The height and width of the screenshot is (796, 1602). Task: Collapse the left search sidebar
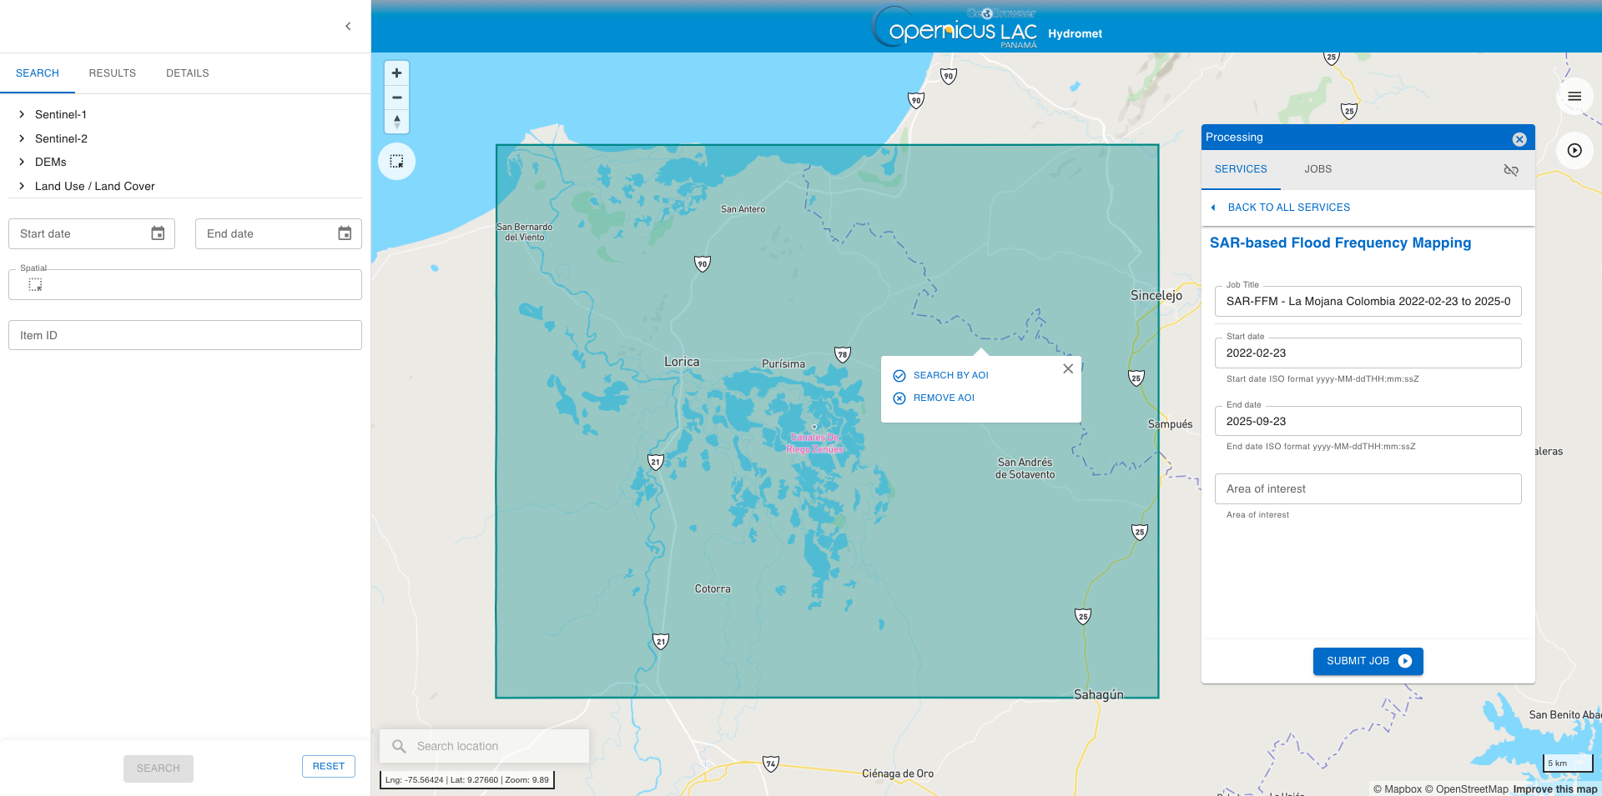click(x=348, y=27)
